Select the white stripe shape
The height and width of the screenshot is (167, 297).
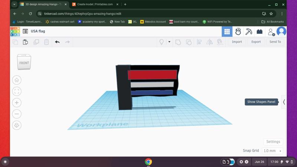pyautogui.click(x=152, y=85)
